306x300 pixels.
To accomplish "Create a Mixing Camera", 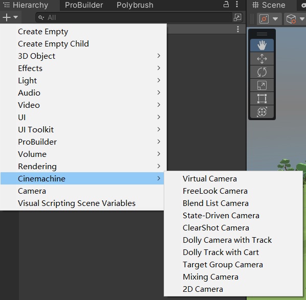I will (233, 277).
